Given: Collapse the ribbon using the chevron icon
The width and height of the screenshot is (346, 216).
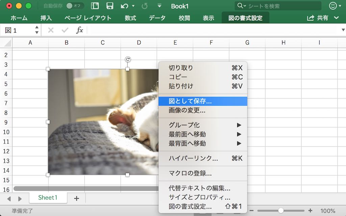Looking at the screenshot, I should [159, 6].
